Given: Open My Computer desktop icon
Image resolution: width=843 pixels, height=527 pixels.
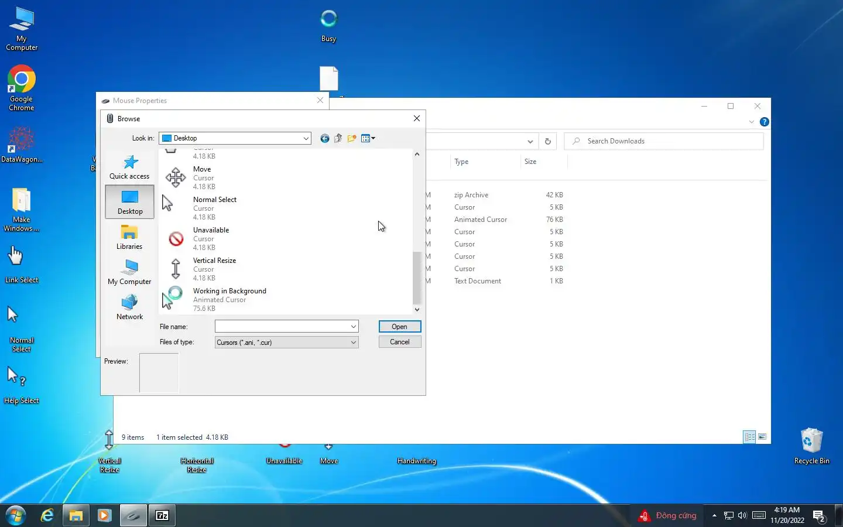Looking at the screenshot, I should click(x=22, y=29).
